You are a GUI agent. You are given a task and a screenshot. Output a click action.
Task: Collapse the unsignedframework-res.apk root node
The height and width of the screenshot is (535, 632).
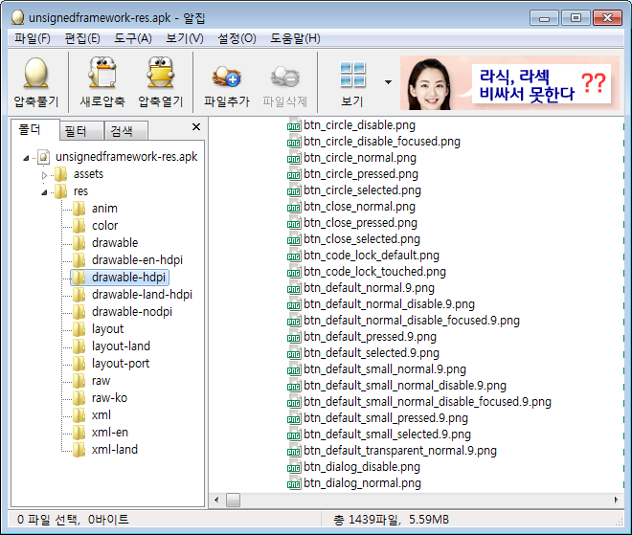pyautogui.click(x=26, y=158)
